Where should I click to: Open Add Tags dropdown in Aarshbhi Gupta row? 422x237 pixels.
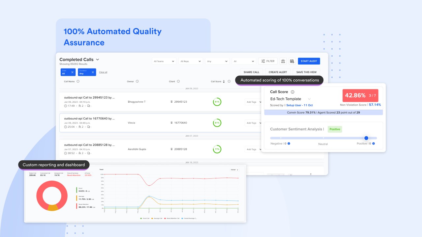point(253,149)
